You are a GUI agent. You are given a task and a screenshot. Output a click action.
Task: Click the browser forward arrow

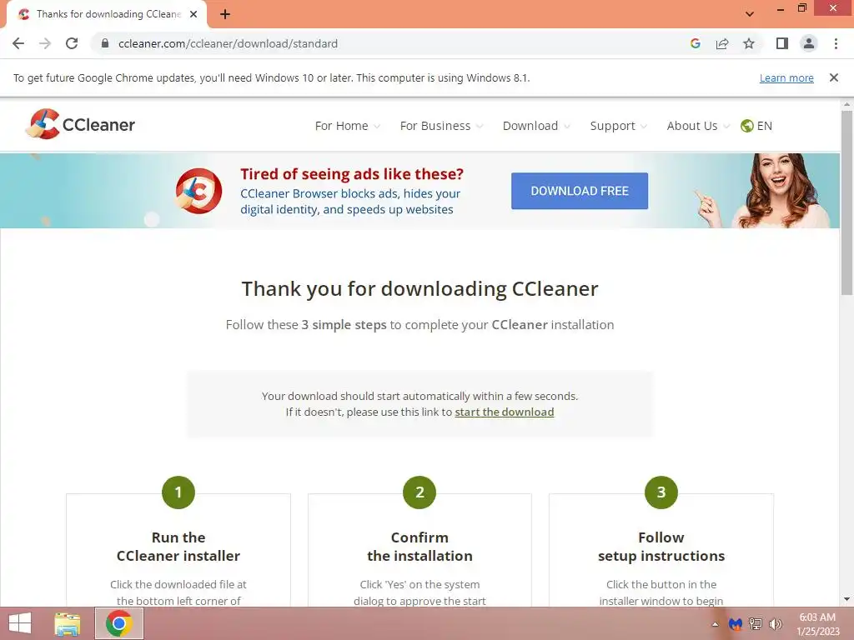coord(45,43)
